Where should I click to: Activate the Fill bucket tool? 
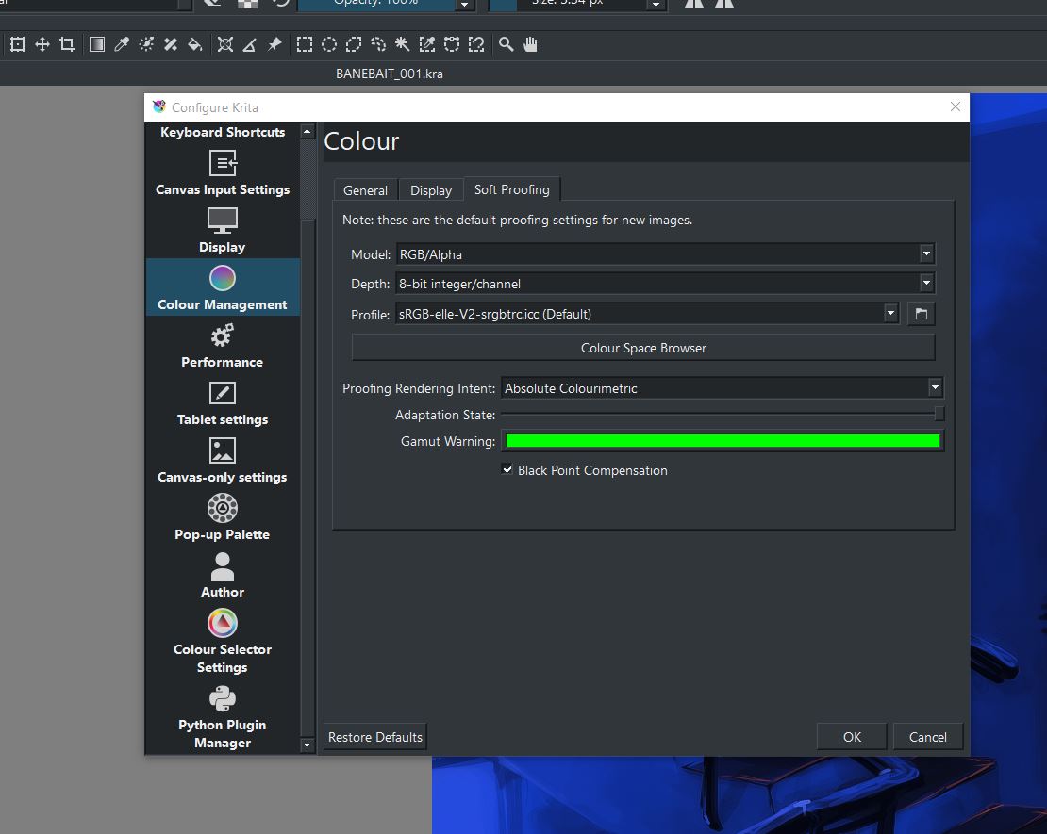(195, 44)
